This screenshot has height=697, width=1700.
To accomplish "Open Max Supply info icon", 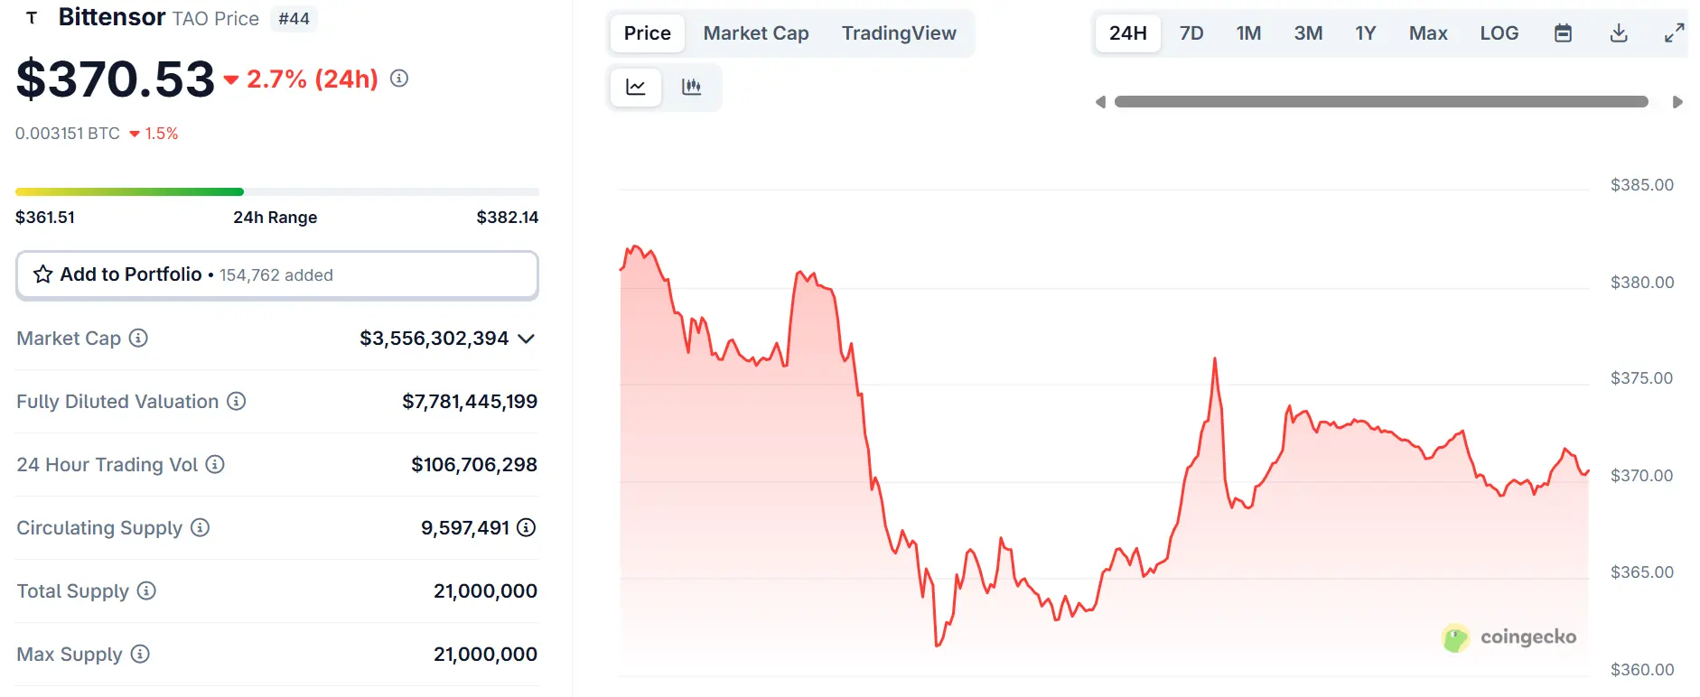I will (140, 654).
